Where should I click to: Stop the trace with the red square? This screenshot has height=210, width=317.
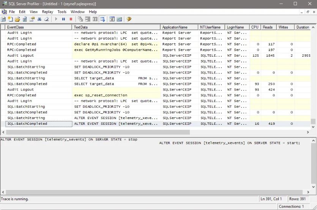coord(71,19)
